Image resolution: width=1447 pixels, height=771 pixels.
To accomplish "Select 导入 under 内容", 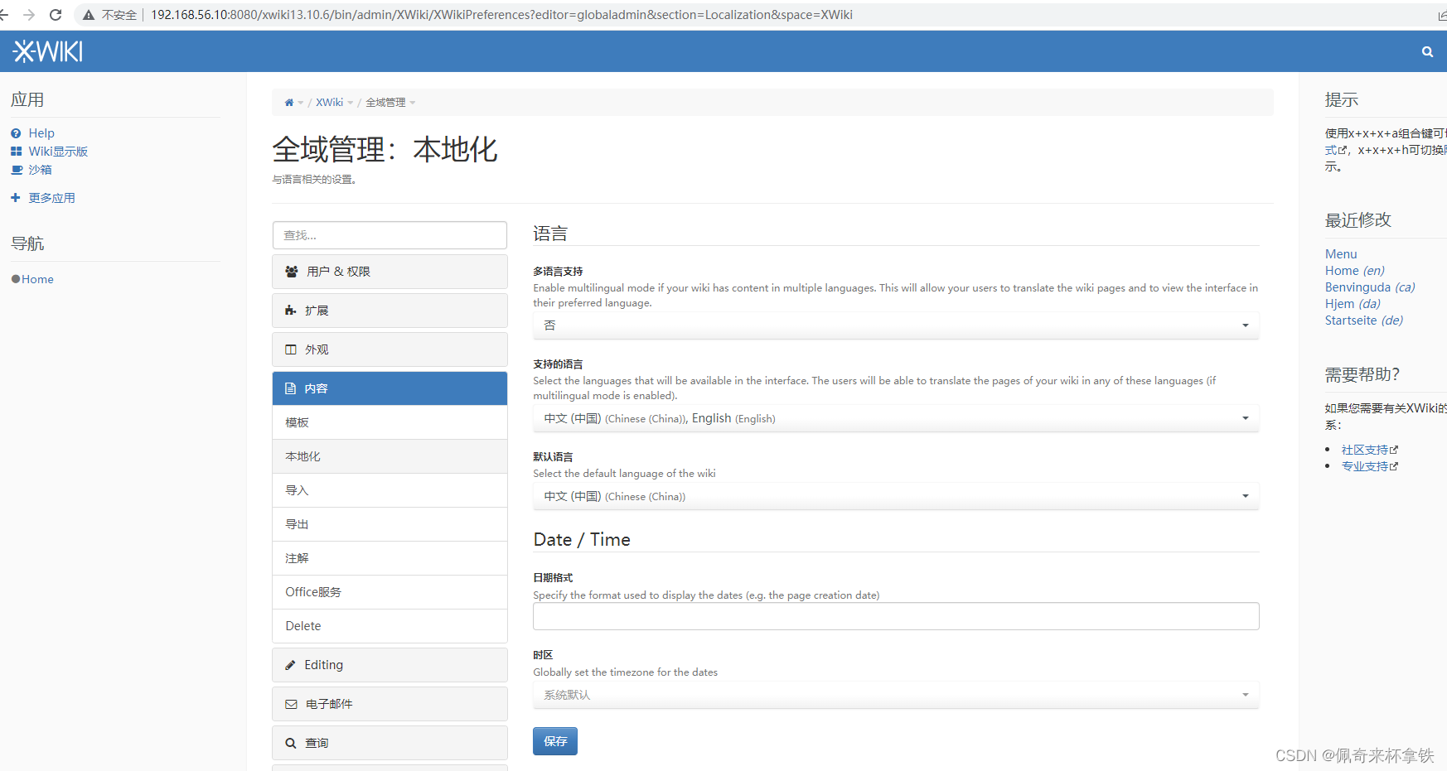I will coord(390,490).
